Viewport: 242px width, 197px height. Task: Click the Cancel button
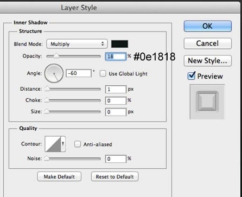(x=208, y=43)
